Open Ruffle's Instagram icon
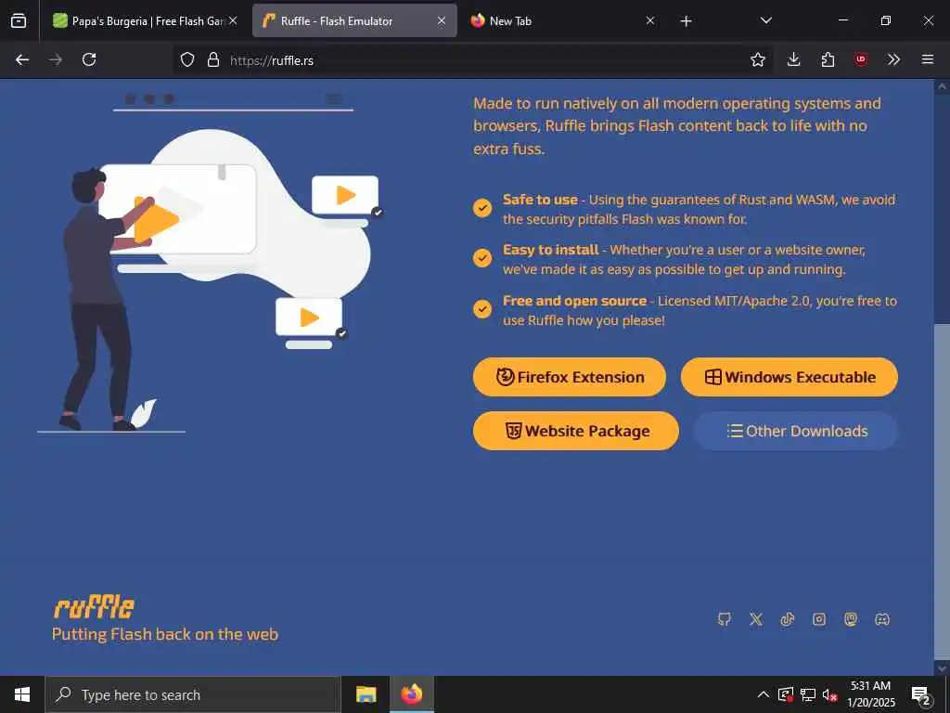 pos(819,619)
